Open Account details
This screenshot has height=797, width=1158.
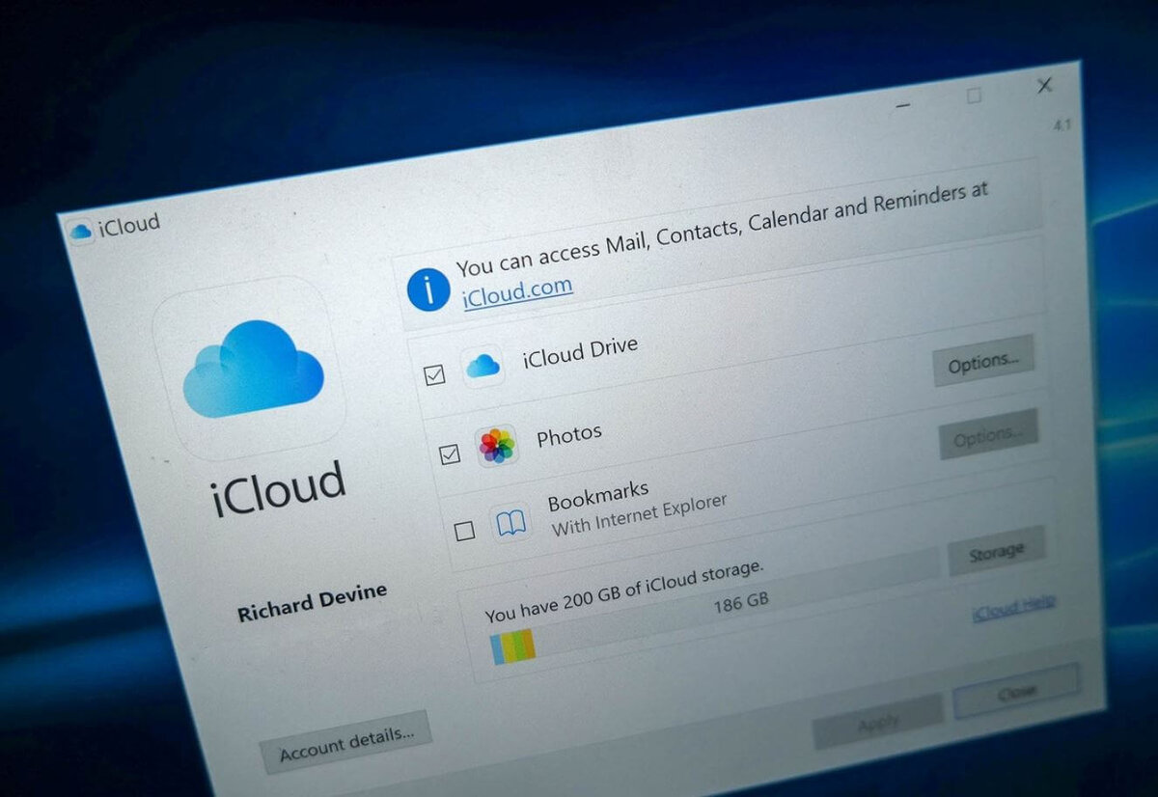point(346,743)
